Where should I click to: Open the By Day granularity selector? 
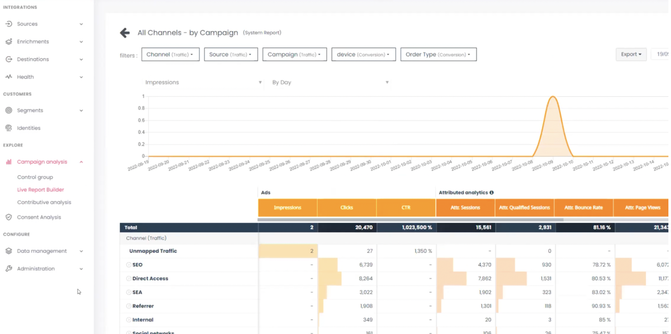pos(330,82)
